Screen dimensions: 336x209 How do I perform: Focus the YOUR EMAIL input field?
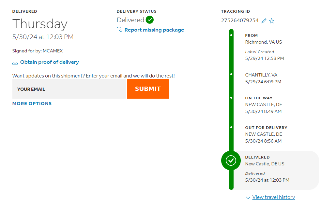(69, 89)
